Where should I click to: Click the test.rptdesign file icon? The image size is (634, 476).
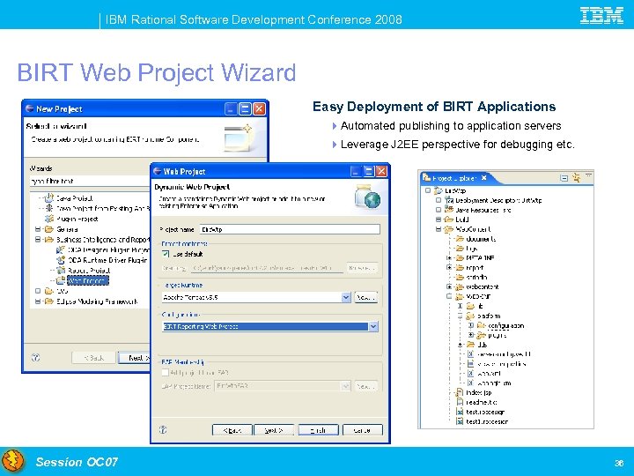click(x=460, y=412)
